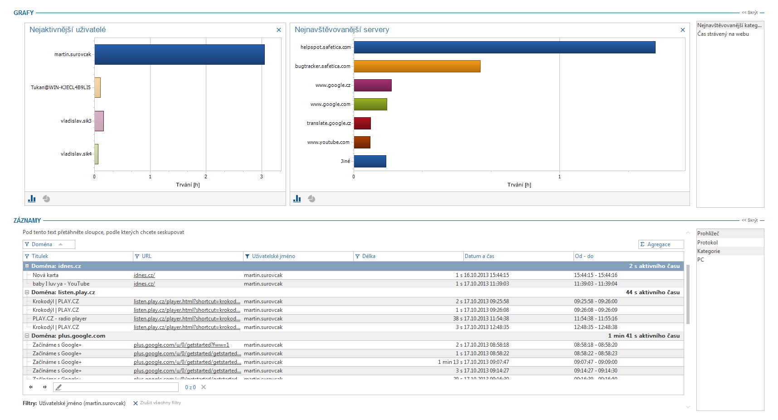Toggle sort direction on Doména grouping chip
Viewport: 778px width, 420px height.
[x=60, y=244]
